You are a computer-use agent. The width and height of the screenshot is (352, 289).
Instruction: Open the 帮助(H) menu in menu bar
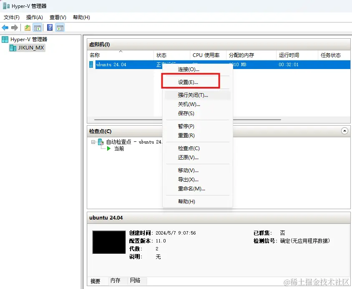click(x=81, y=17)
